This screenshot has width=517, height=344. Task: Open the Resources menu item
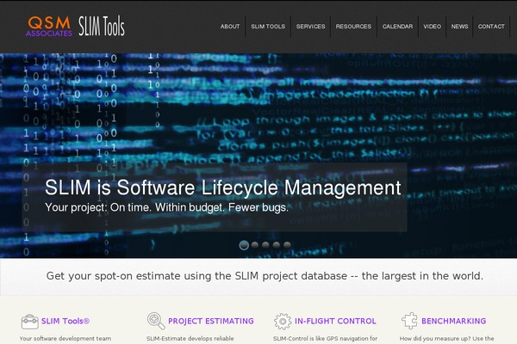[x=353, y=27]
